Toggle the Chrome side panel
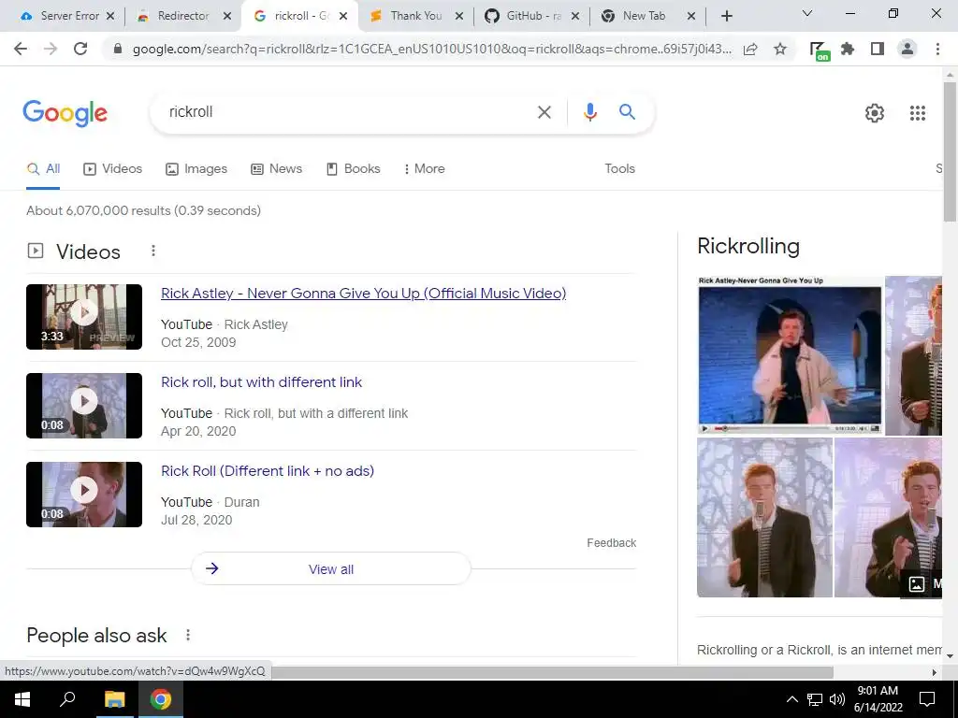The image size is (958, 718). (x=878, y=49)
